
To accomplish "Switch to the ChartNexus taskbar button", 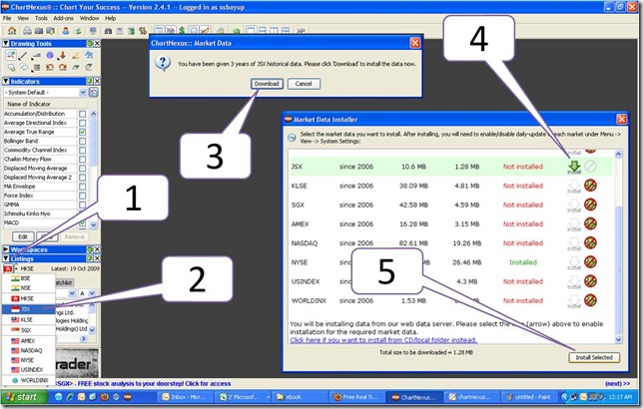I will 414,397.
